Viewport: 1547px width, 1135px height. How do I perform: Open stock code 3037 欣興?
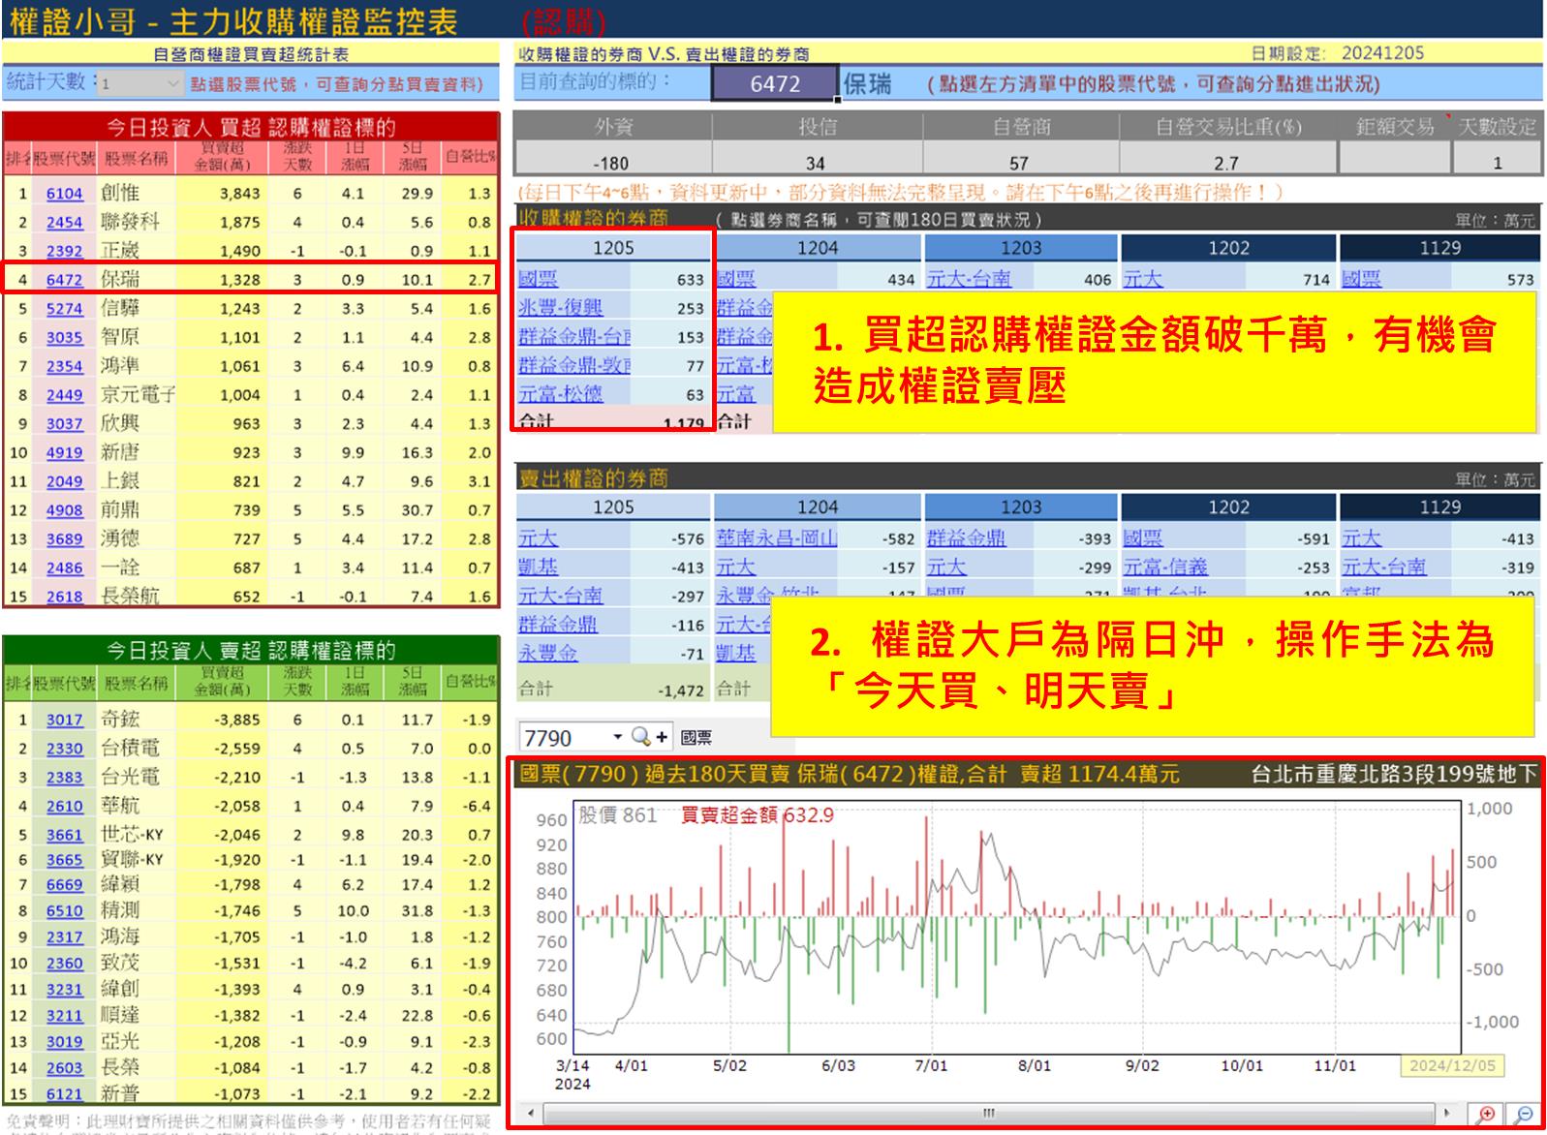point(64,423)
